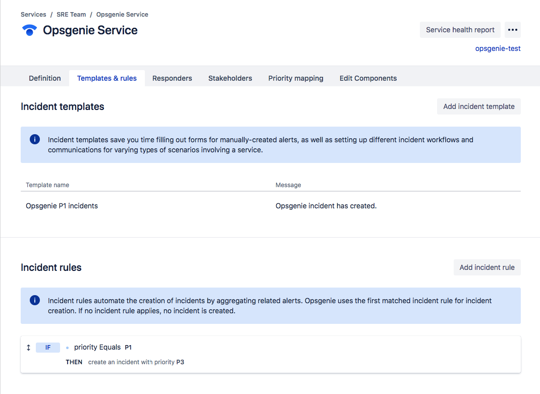This screenshot has width=540, height=394.
Task: Open the three-dot more options menu
Action: tap(513, 30)
